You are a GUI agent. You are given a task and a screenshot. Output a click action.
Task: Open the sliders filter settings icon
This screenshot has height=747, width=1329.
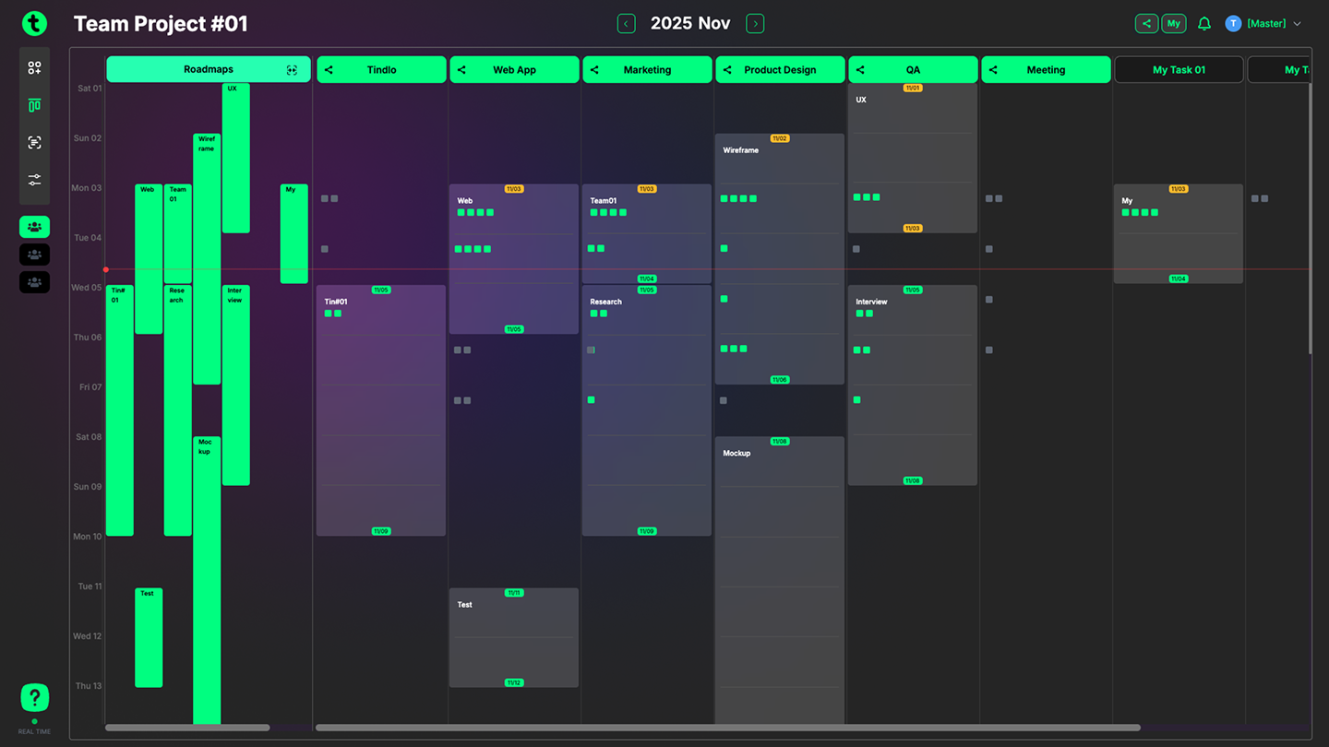(34, 180)
